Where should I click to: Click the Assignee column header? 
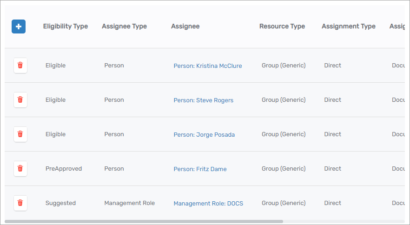click(185, 26)
